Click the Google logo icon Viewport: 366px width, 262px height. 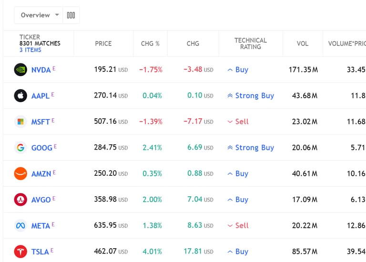click(20, 148)
